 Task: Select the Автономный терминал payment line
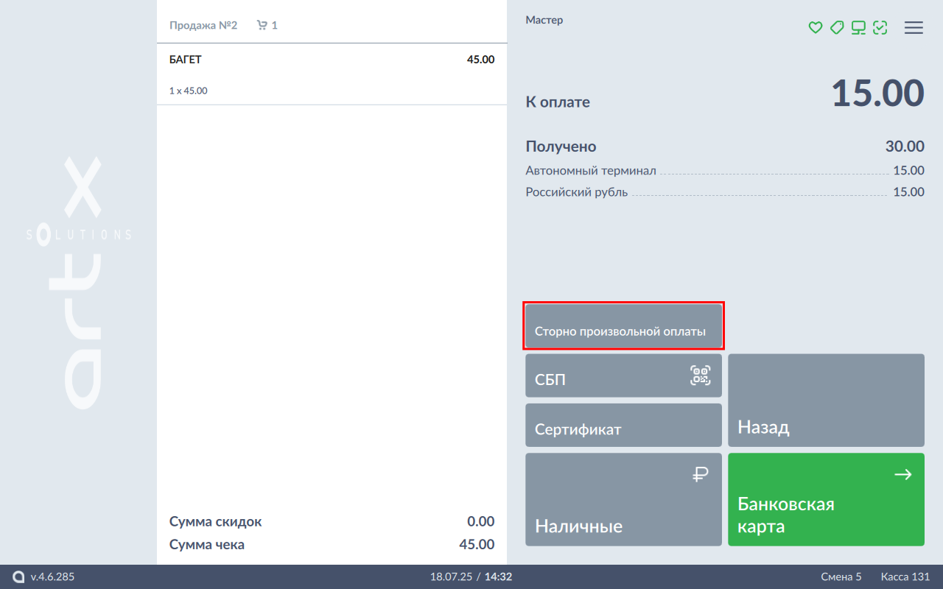tap(724, 171)
